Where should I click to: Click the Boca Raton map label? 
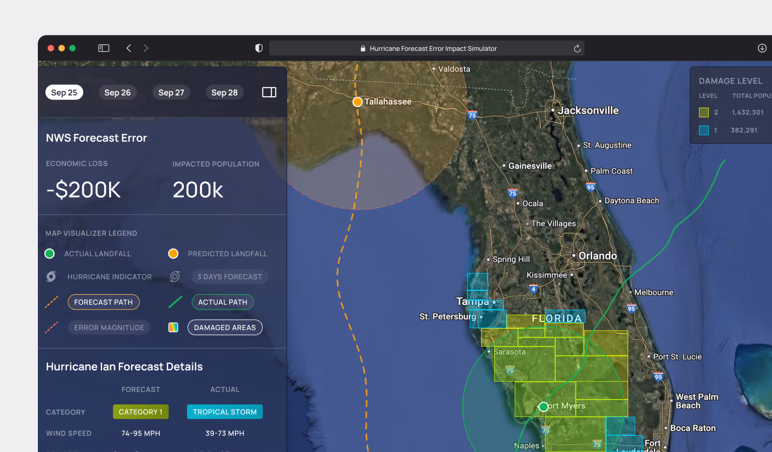coord(693,428)
